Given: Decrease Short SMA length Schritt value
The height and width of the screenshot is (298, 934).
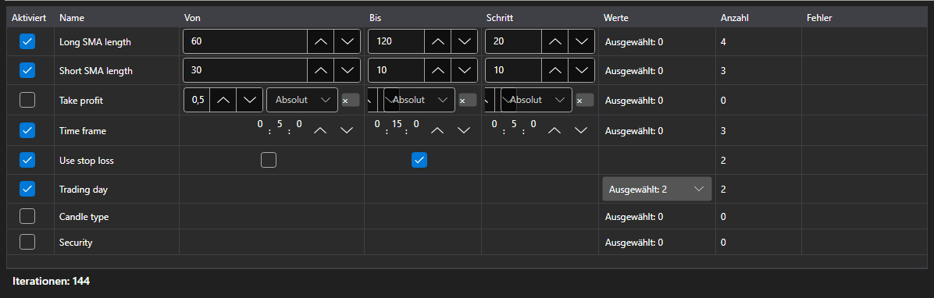Looking at the screenshot, I should [581, 70].
